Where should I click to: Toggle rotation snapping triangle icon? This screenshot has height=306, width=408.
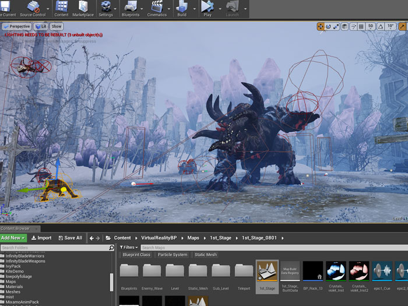[x=381, y=26]
